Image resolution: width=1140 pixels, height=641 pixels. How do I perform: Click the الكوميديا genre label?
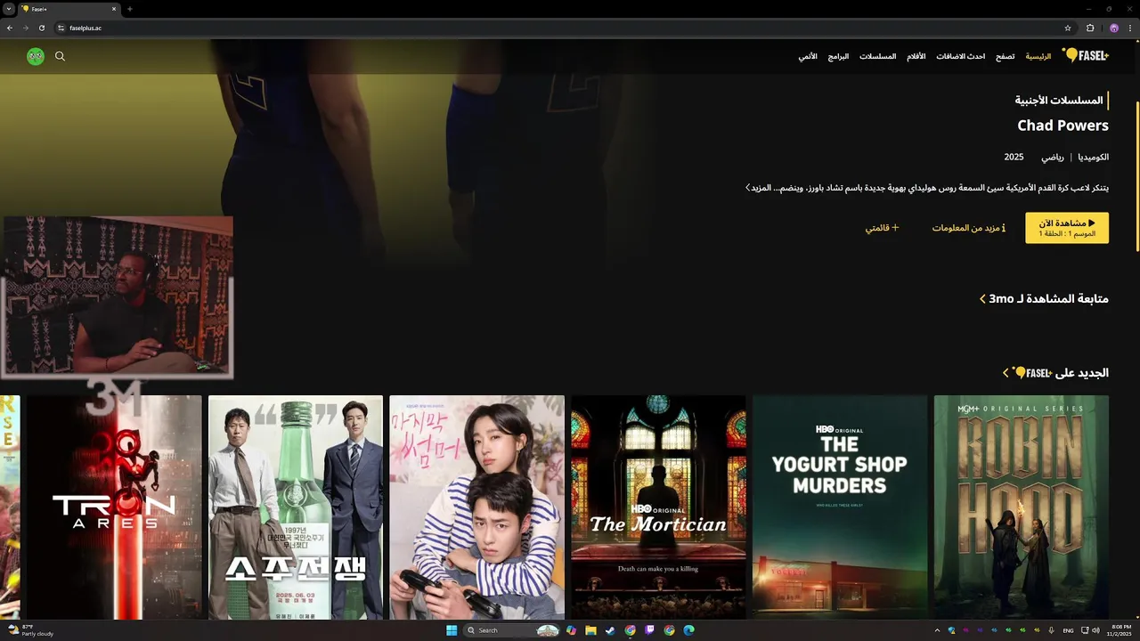(x=1093, y=157)
